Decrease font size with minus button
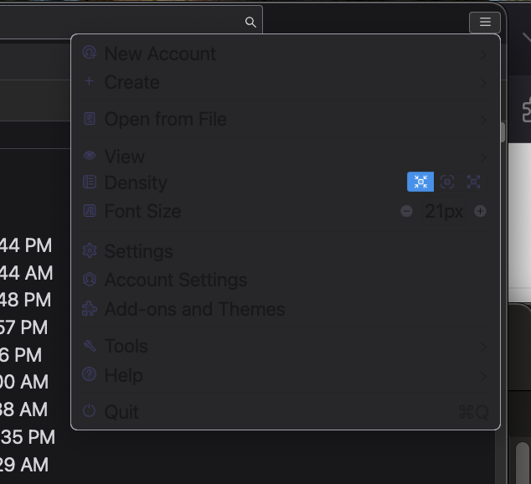 407,211
